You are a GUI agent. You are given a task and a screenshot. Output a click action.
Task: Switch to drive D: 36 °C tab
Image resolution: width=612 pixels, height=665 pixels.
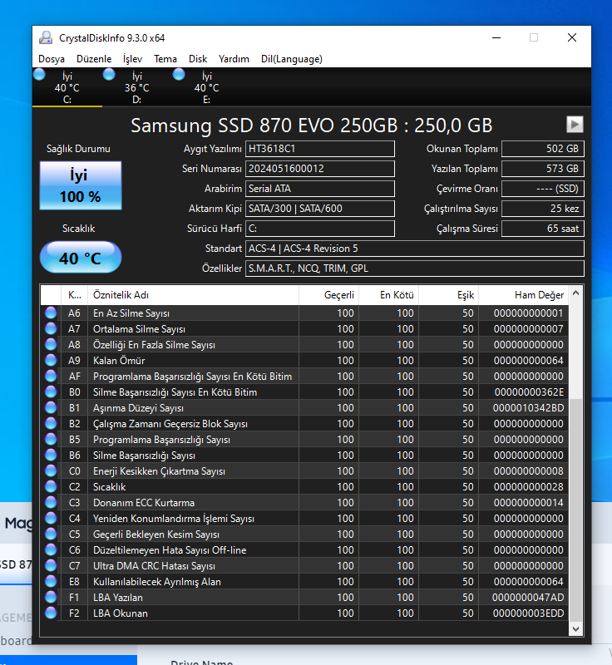point(136,87)
